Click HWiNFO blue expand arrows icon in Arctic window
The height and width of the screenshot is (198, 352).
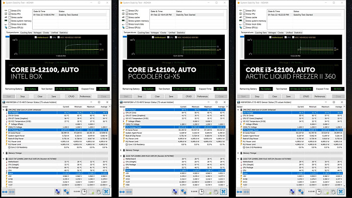(x=239, y=192)
